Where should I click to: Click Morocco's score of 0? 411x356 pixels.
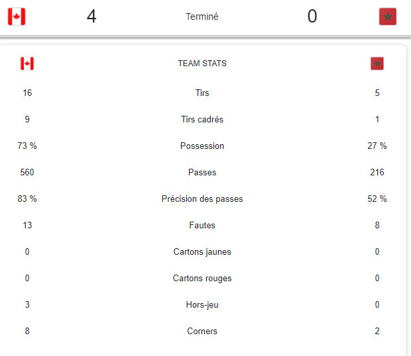312,17
